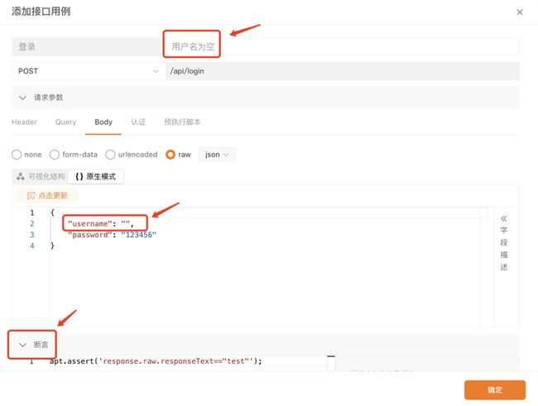Click the closing brace on line 4

point(52,246)
